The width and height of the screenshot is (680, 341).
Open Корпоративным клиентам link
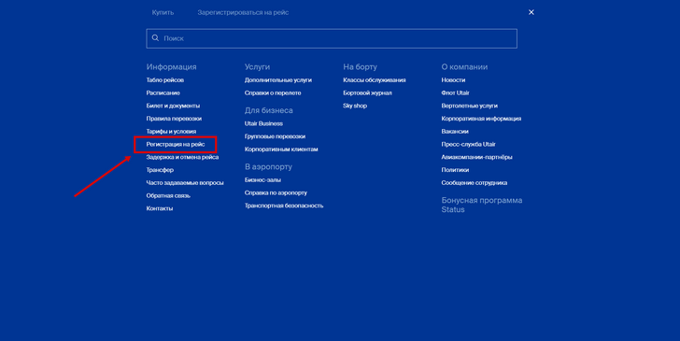coord(281,149)
